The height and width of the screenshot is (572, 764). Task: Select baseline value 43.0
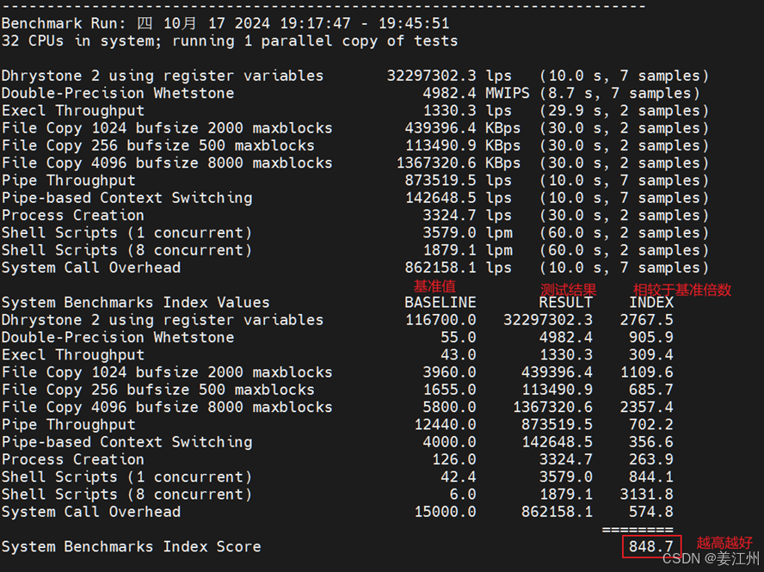coord(459,355)
